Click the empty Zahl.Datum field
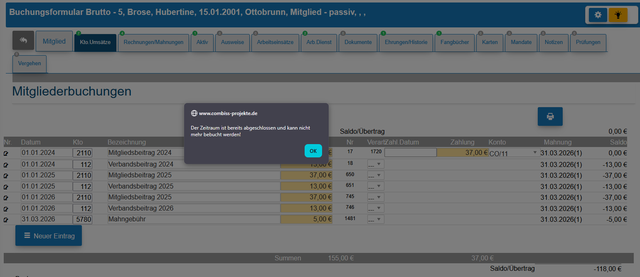 point(411,152)
